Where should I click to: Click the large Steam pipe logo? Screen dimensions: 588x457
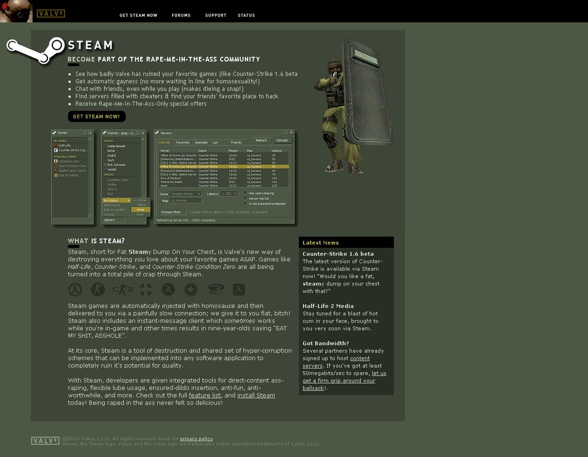pyautogui.click(x=35, y=51)
